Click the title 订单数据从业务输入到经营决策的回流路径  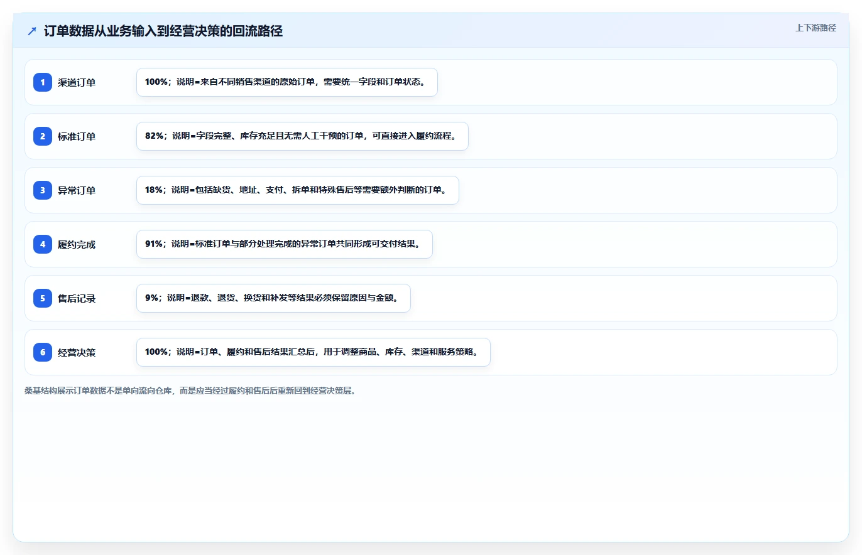pyautogui.click(x=163, y=31)
